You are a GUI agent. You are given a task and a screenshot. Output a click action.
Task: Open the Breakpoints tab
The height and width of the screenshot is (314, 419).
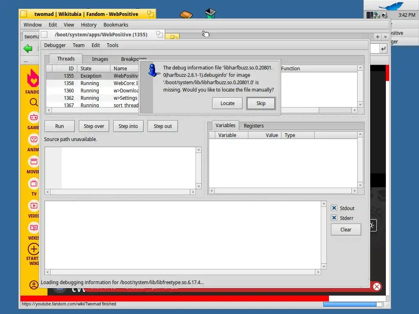coord(134,59)
